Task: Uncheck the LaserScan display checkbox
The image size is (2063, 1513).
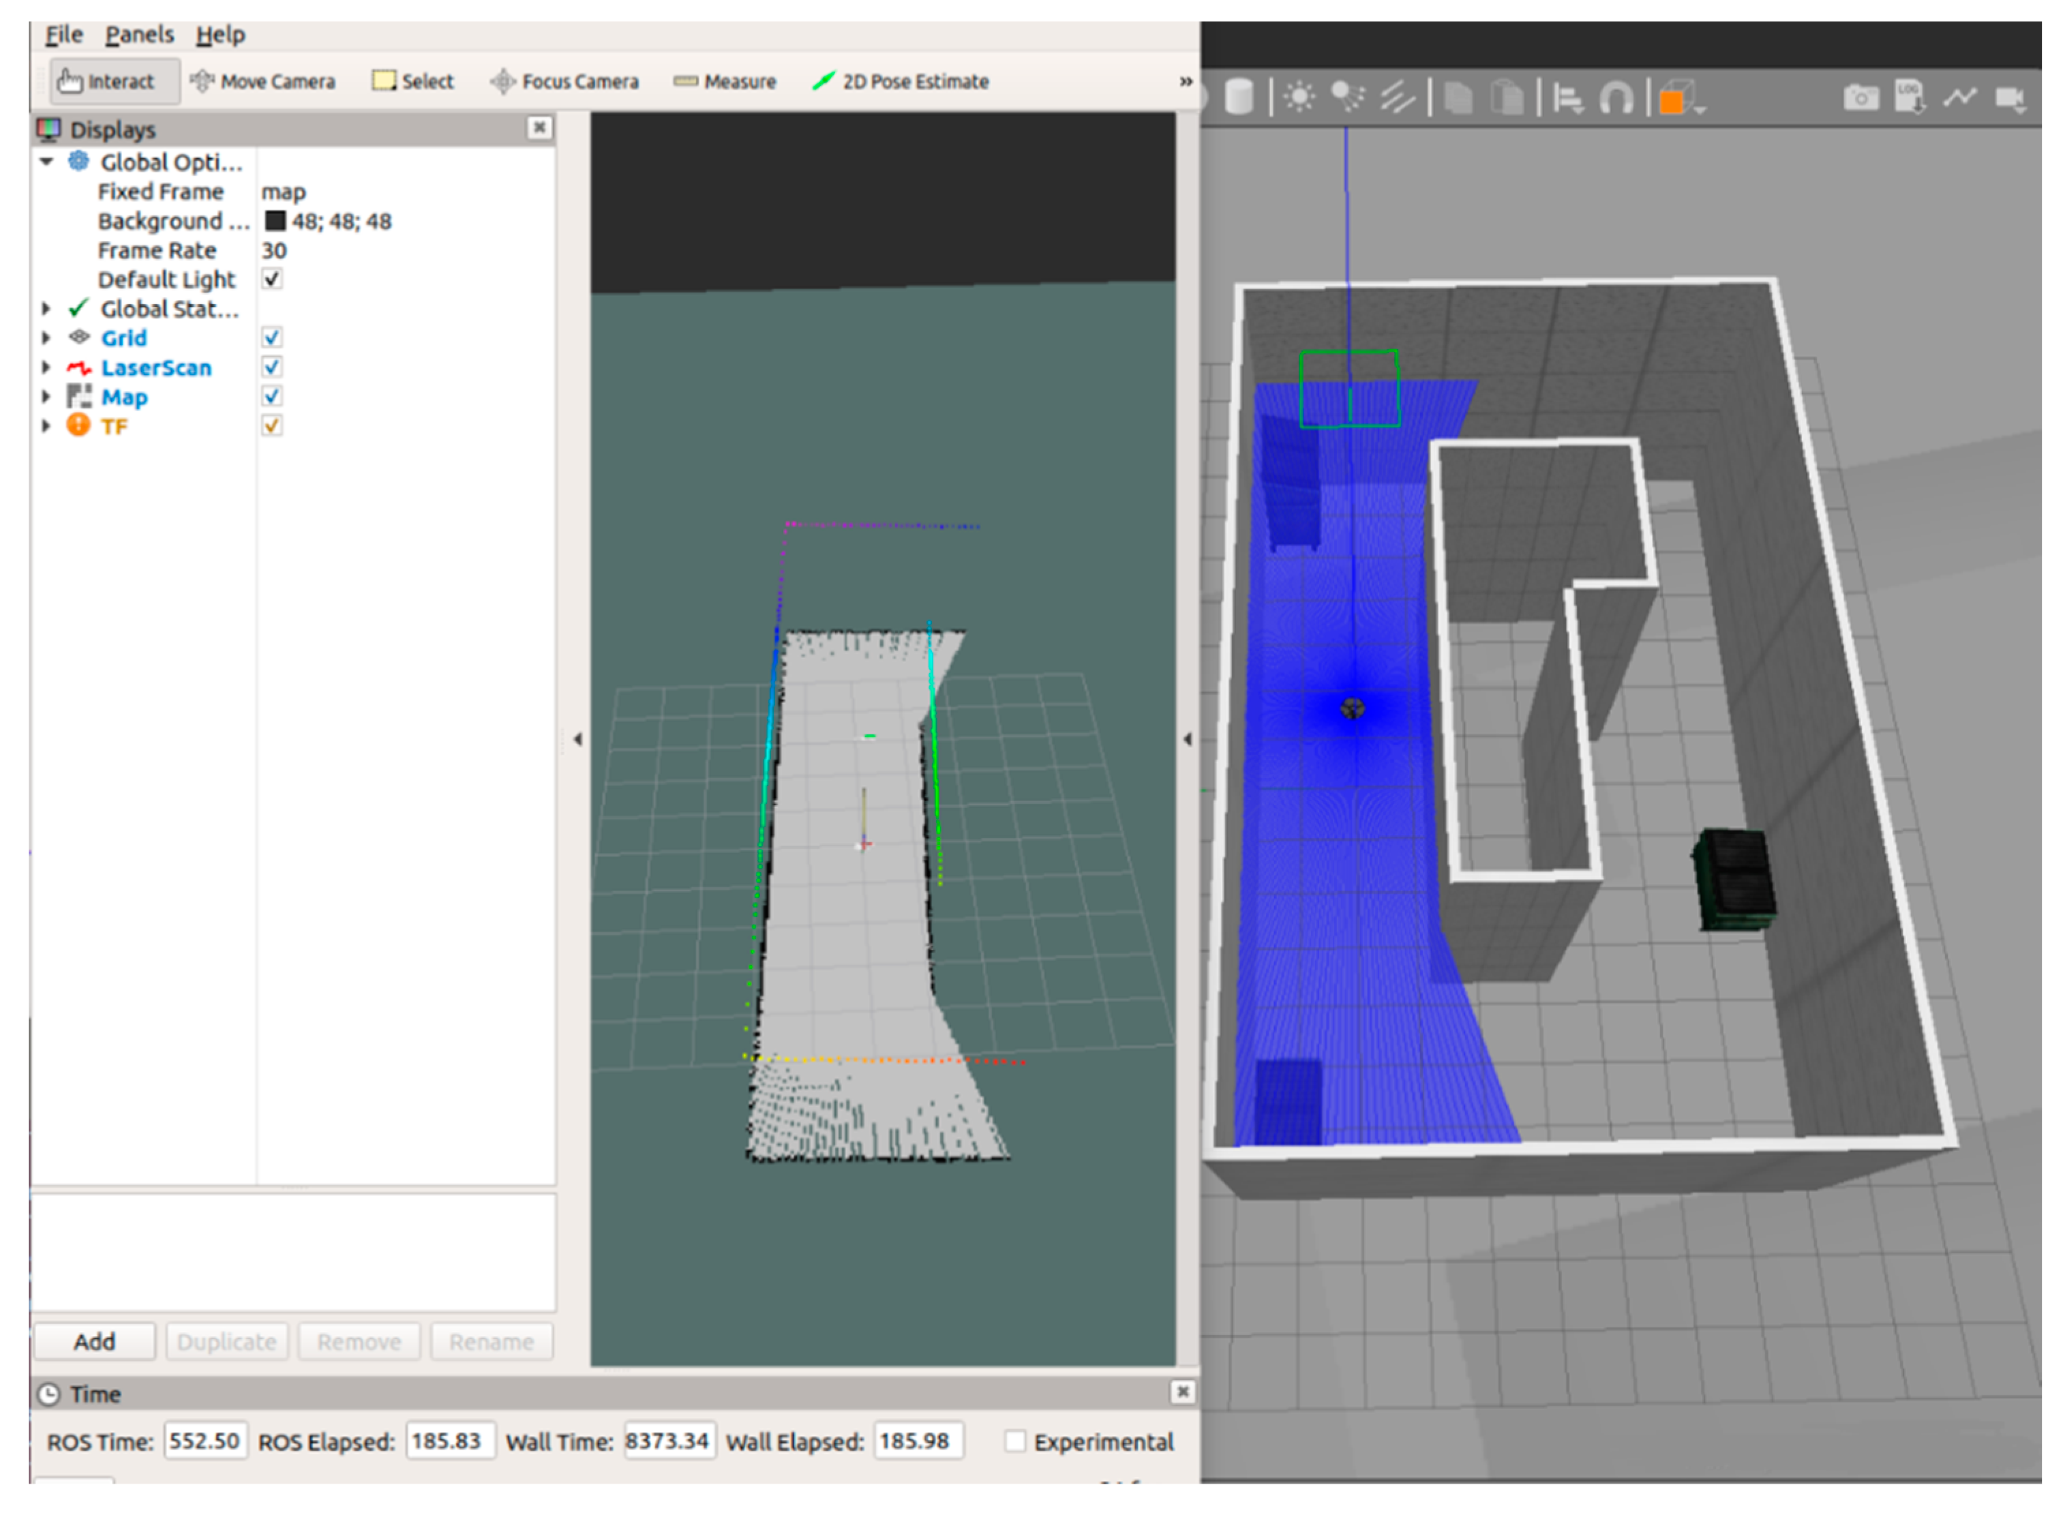Action: [x=272, y=368]
